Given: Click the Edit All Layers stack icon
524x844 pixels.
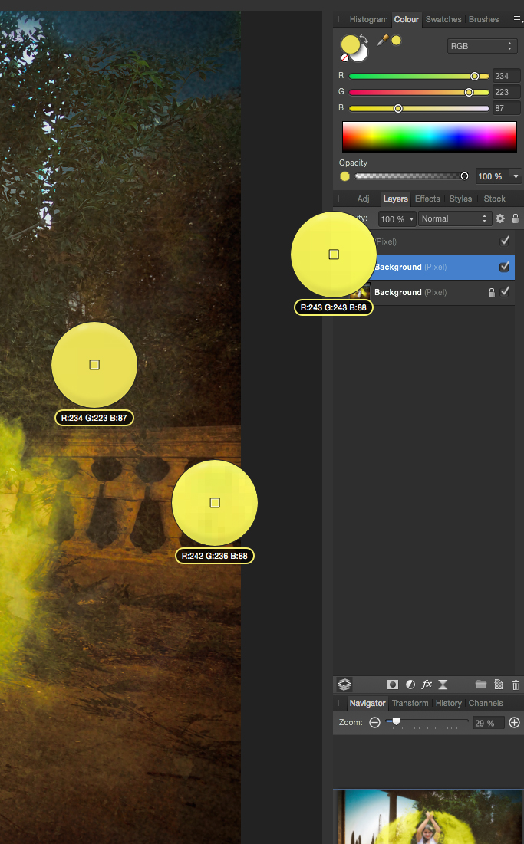Looking at the screenshot, I should click(x=344, y=684).
